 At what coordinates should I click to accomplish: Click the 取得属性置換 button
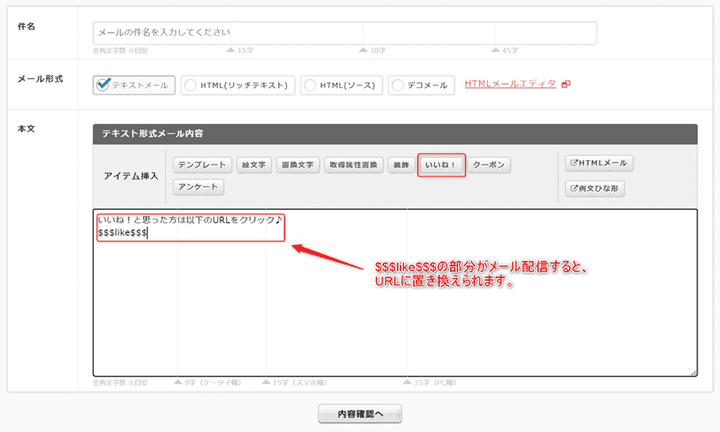(353, 166)
